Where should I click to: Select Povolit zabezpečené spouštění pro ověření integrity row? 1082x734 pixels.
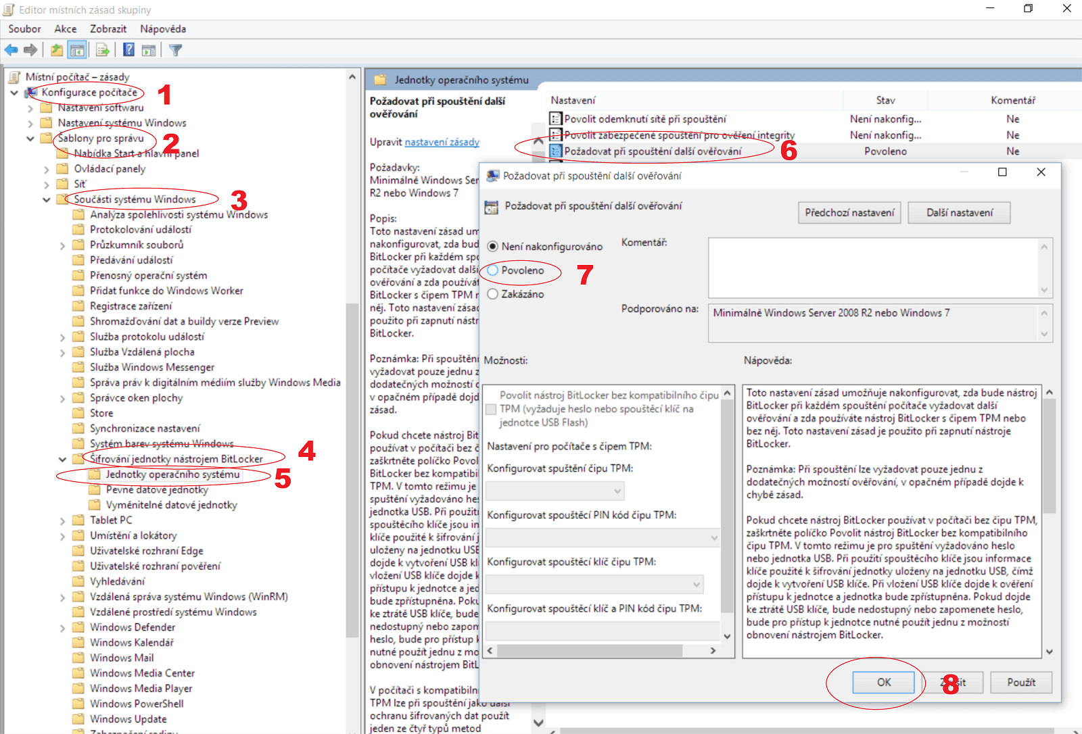679,135
